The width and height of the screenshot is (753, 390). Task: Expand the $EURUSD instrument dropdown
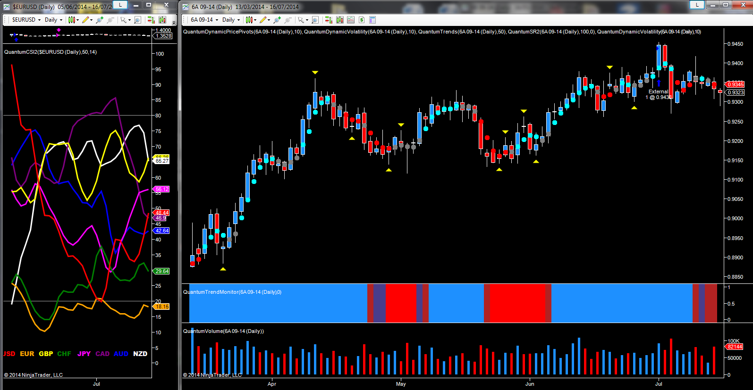tap(40, 20)
